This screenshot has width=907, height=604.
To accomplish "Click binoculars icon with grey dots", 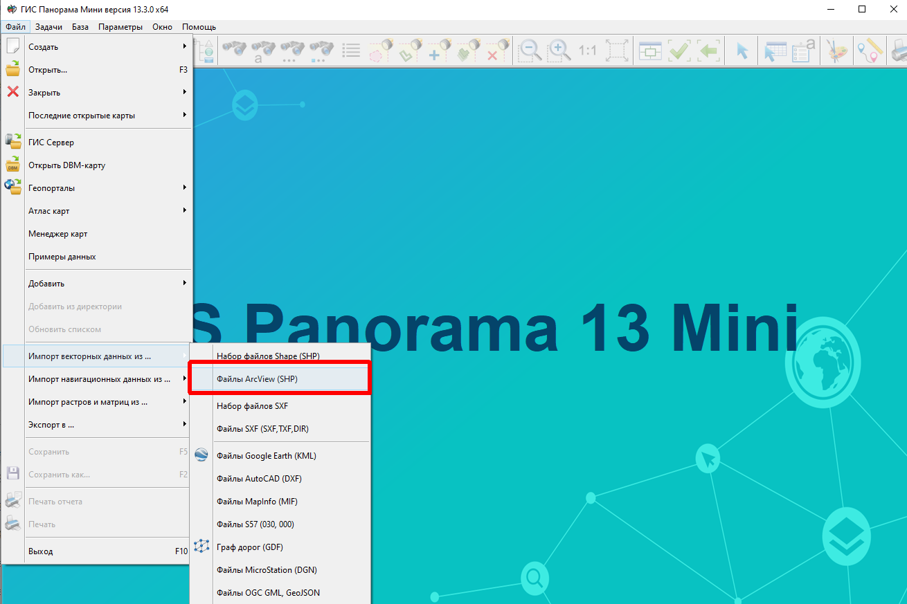I will (292, 50).
